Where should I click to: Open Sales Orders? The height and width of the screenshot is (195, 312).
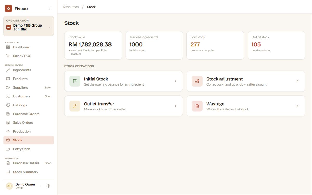click(x=29, y=123)
